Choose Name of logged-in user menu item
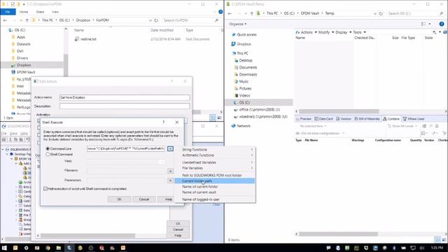 point(215,199)
